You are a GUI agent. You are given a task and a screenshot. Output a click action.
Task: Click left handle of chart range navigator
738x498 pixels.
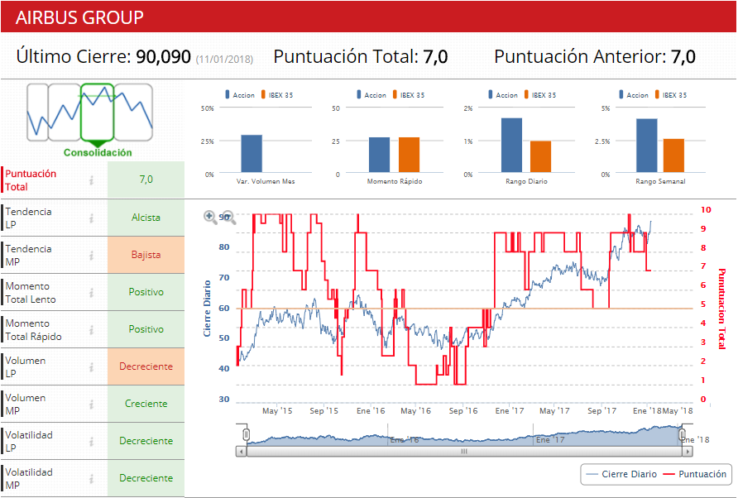(246, 434)
